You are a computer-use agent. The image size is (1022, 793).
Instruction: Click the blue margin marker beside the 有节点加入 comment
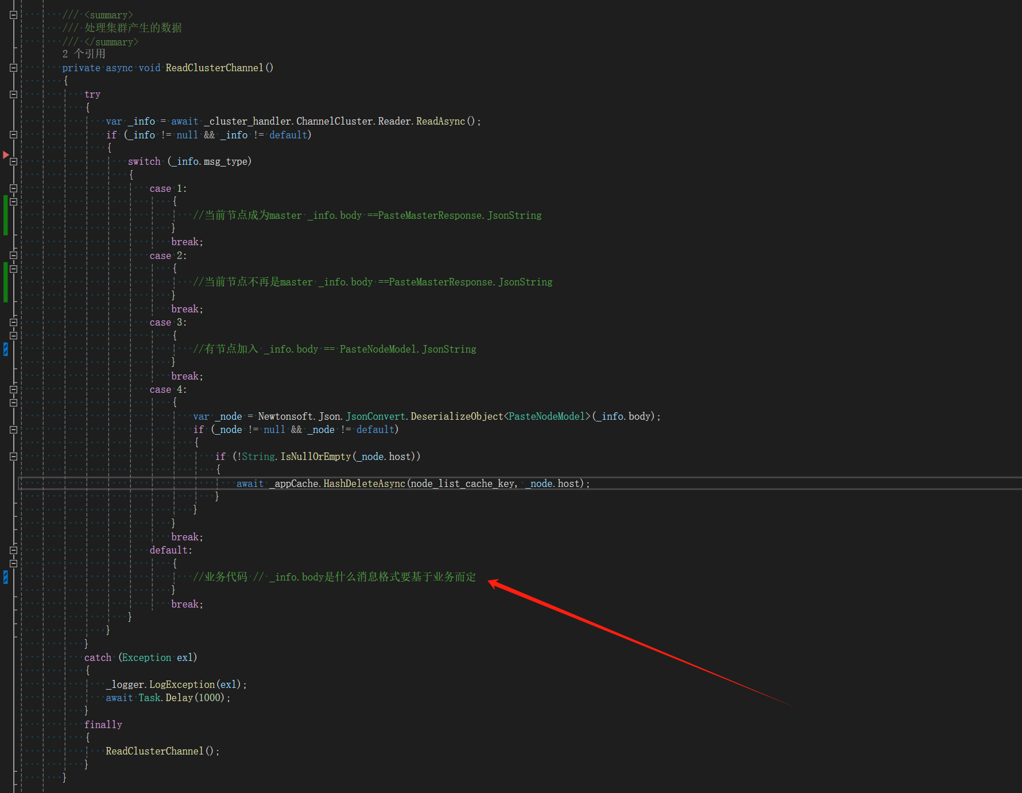pos(6,349)
